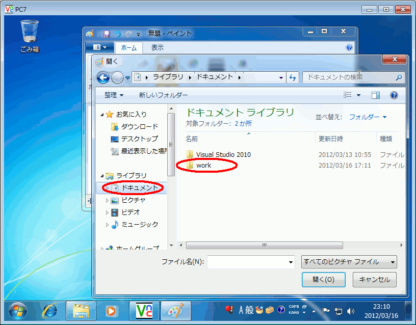Screen dimensions: 416x325
Task: Expand the フォルダー sort-by dropdown
Action: (368, 117)
